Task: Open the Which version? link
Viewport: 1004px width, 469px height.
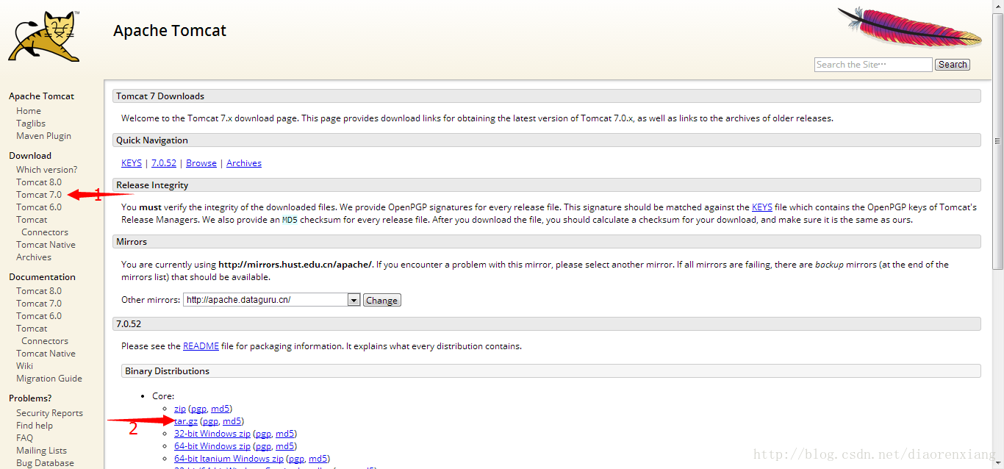Action: (46, 170)
